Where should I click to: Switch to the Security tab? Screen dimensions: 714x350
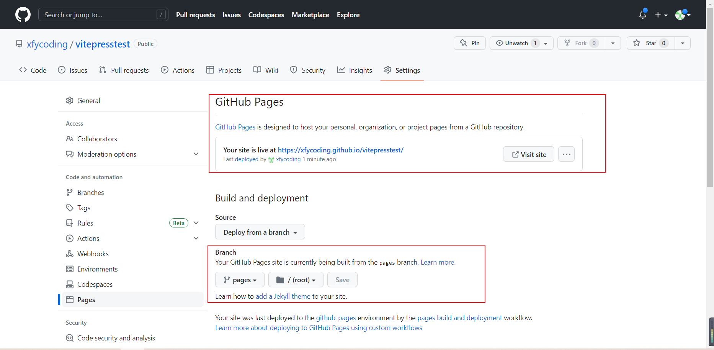(308, 70)
